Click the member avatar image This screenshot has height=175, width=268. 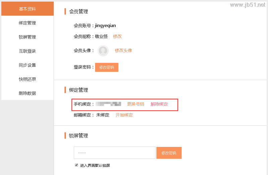coord(103,51)
